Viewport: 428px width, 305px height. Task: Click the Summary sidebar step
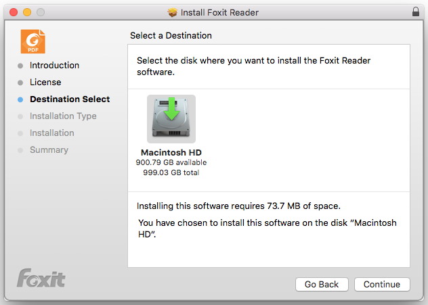[49, 150]
